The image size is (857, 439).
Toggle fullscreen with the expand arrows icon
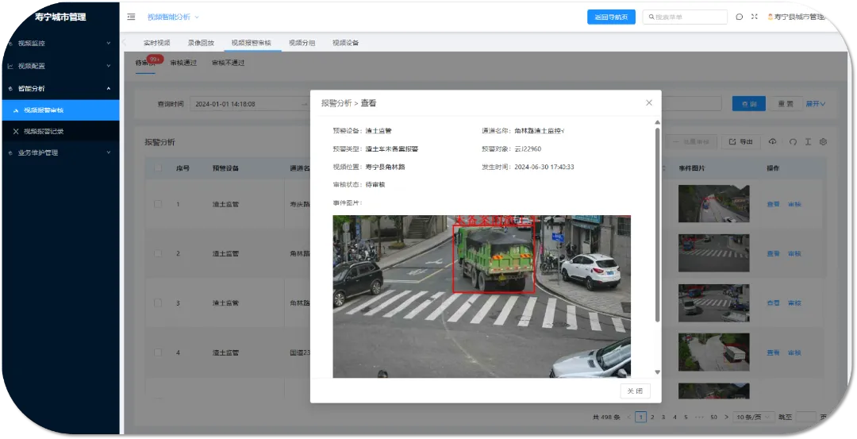click(755, 17)
